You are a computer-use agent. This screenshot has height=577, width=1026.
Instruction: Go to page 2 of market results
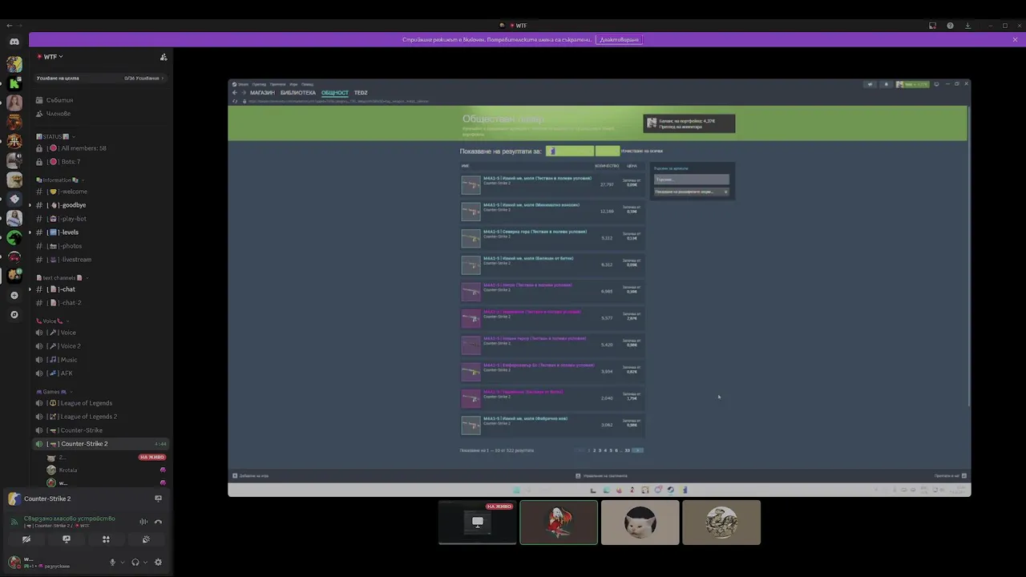pyautogui.click(x=594, y=450)
